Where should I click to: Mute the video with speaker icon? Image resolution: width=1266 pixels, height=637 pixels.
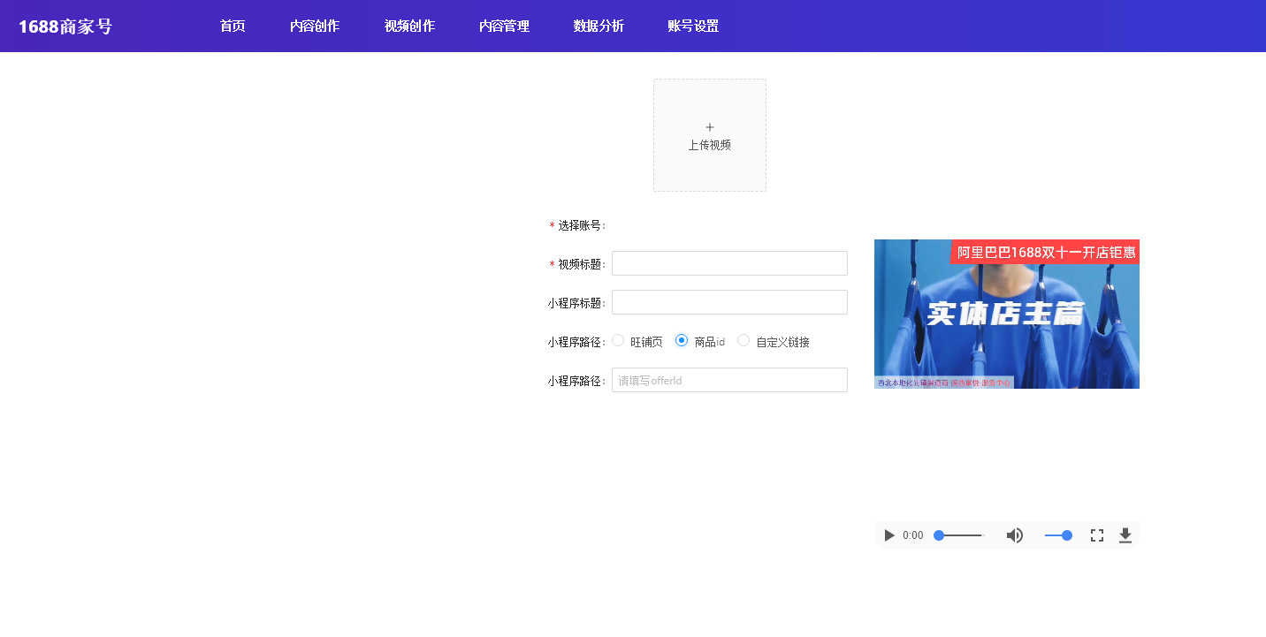(x=1015, y=535)
